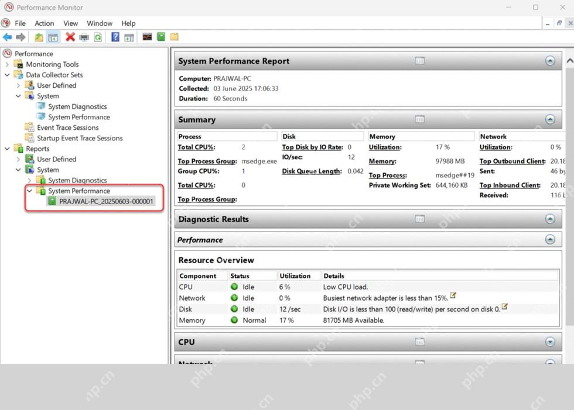This screenshot has width=574, height=410.
Task: Click the 'msedge.exe' process value
Action: point(259,161)
